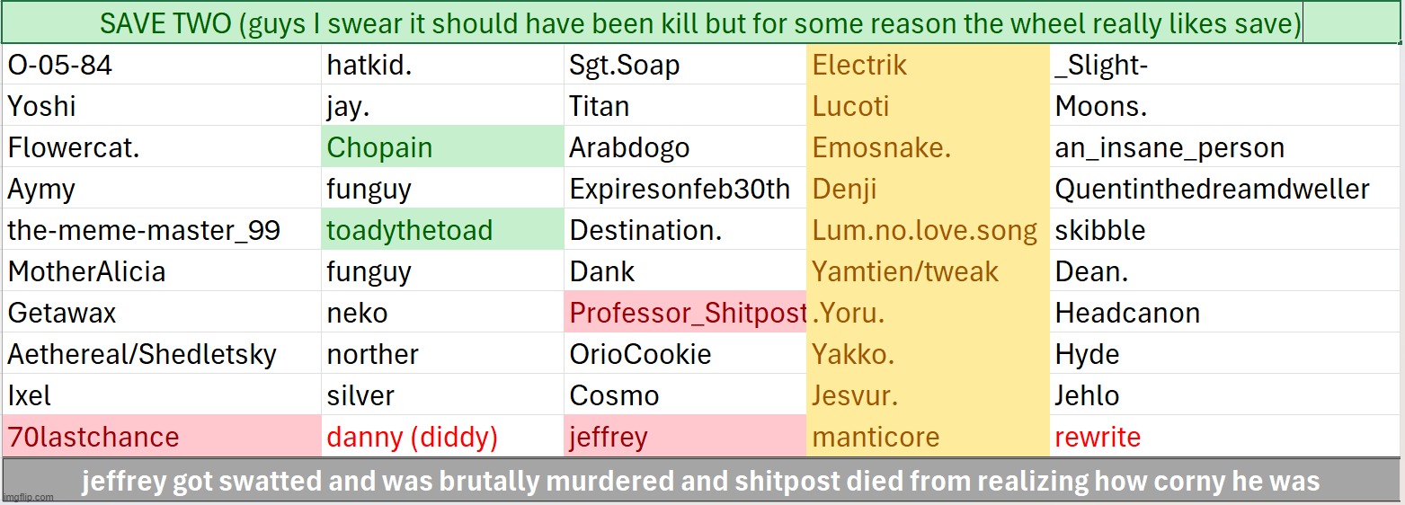Click the red jeffrey cell
The height and width of the screenshot is (505, 1405).
point(685,437)
